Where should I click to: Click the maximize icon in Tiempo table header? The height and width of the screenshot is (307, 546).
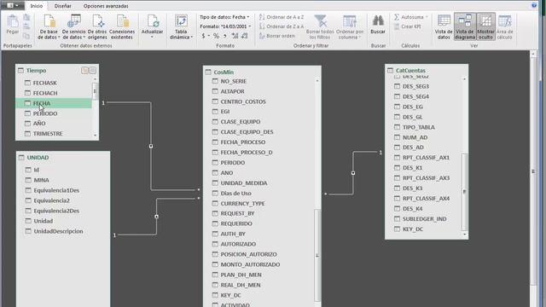pyautogui.click(x=93, y=71)
